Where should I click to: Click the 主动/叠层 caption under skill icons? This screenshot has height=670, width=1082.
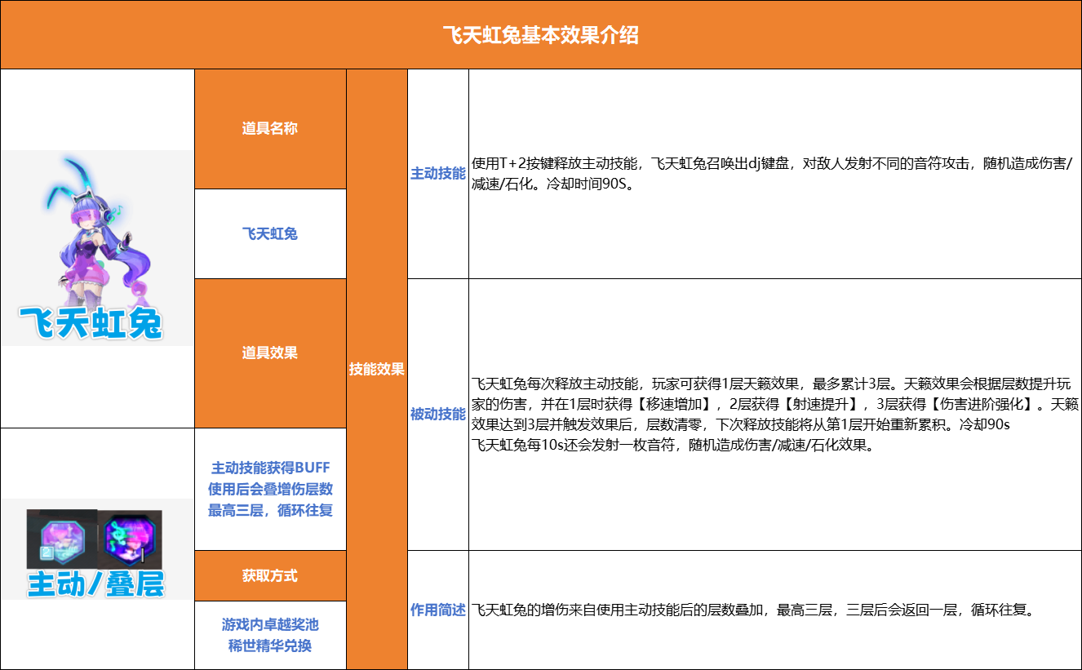pos(96,584)
